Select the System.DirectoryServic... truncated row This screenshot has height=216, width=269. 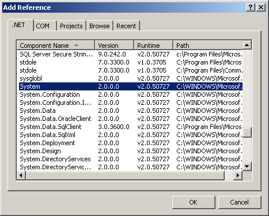point(131,167)
